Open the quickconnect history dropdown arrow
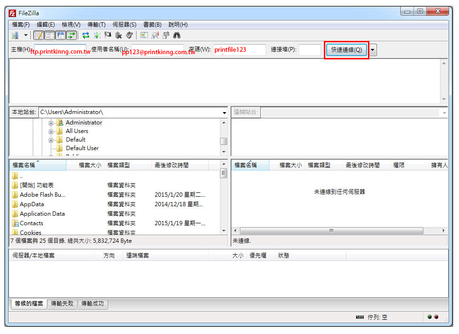Viewport: 459px width, 334px height. click(372, 50)
